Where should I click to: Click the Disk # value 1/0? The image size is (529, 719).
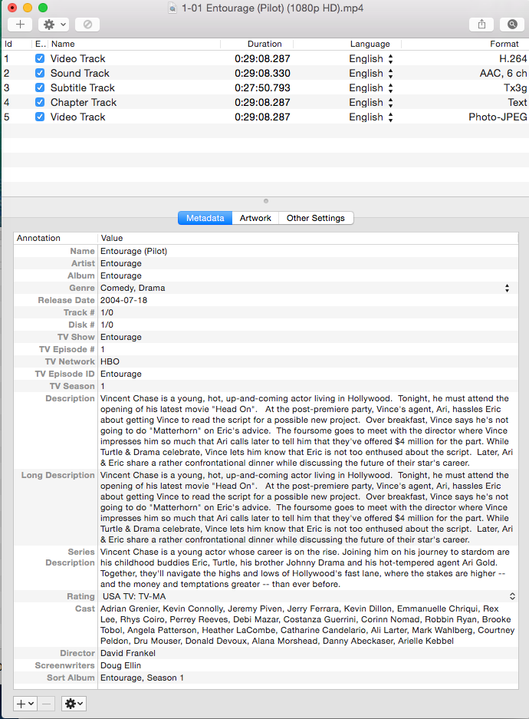pyautogui.click(x=107, y=325)
